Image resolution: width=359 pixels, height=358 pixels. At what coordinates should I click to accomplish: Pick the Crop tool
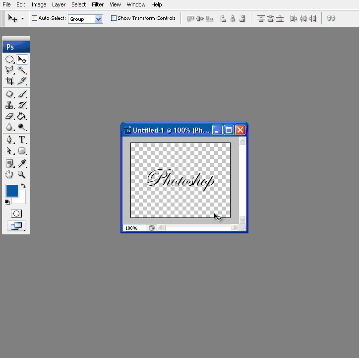(9, 81)
